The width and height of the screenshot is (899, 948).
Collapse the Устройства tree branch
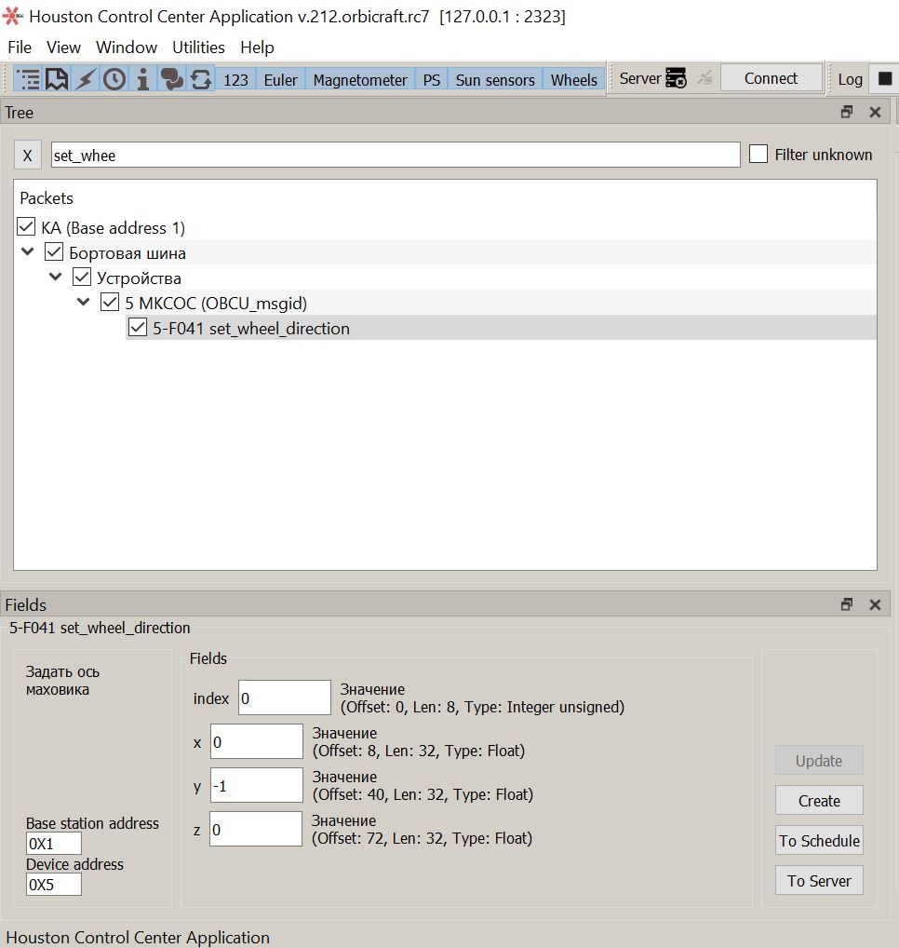(x=55, y=277)
